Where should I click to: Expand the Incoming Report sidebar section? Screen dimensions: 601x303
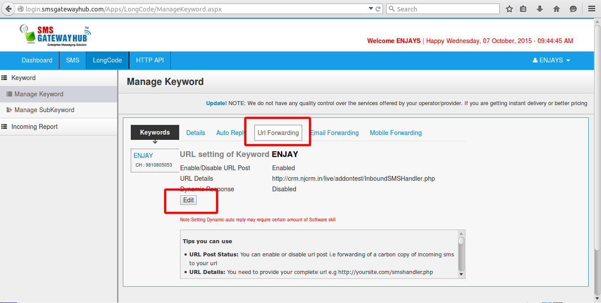[59, 127]
